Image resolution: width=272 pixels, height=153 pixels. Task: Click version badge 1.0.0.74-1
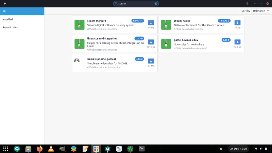tap(138, 21)
